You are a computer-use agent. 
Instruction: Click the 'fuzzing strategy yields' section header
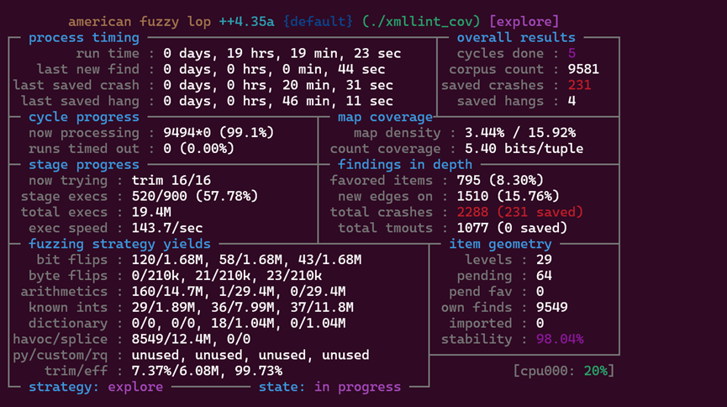pos(119,244)
